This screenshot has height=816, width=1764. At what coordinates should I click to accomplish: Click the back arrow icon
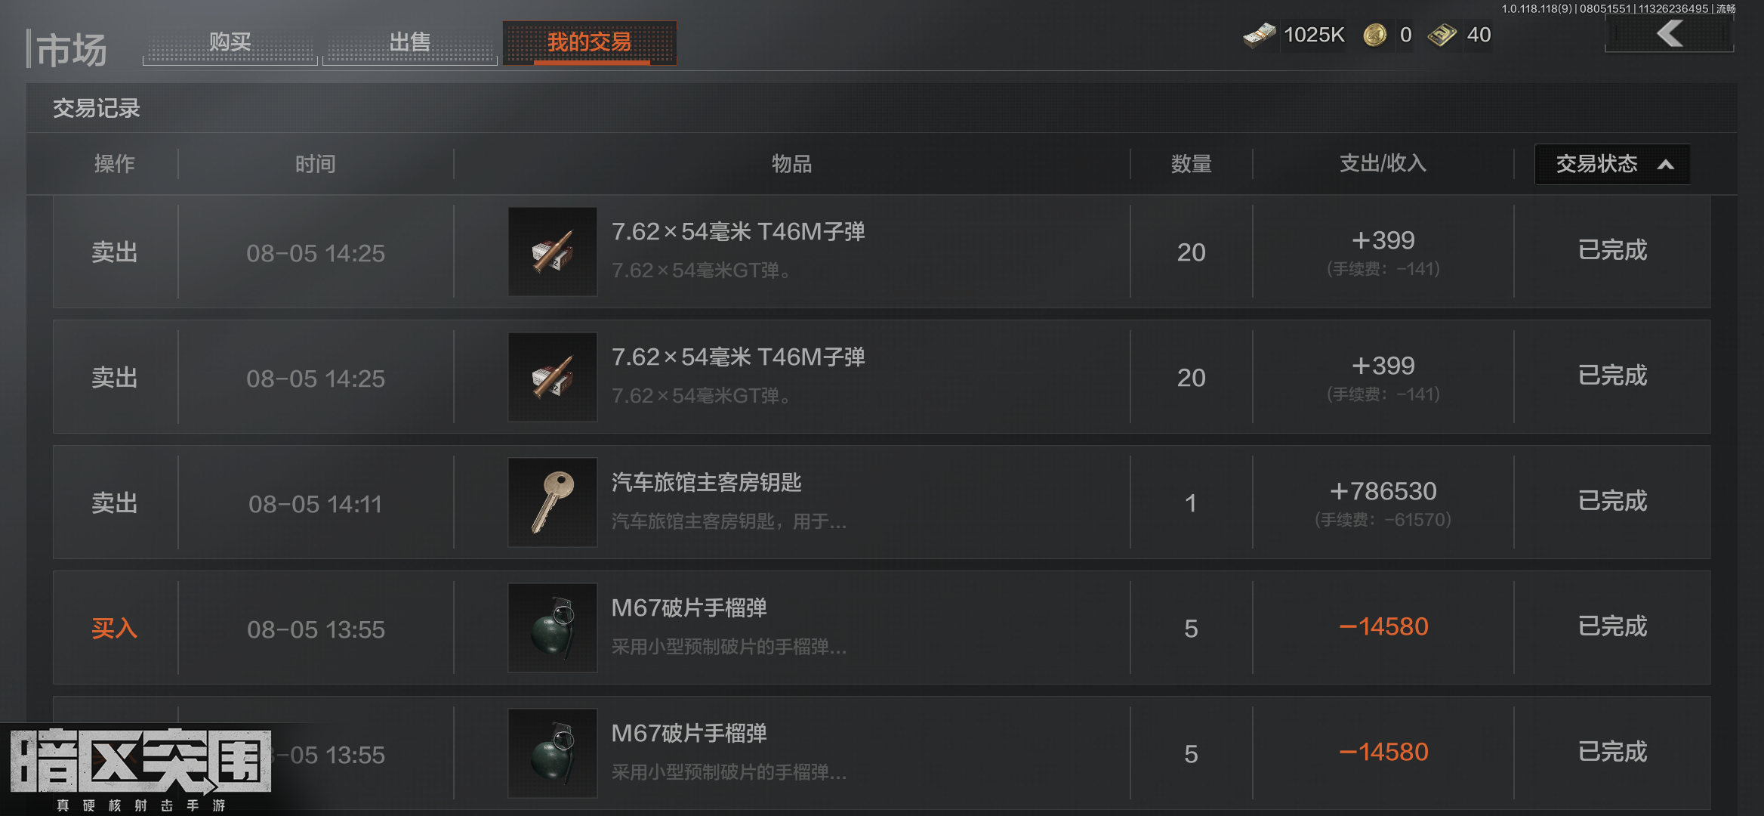pyautogui.click(x=1670, y=34)
